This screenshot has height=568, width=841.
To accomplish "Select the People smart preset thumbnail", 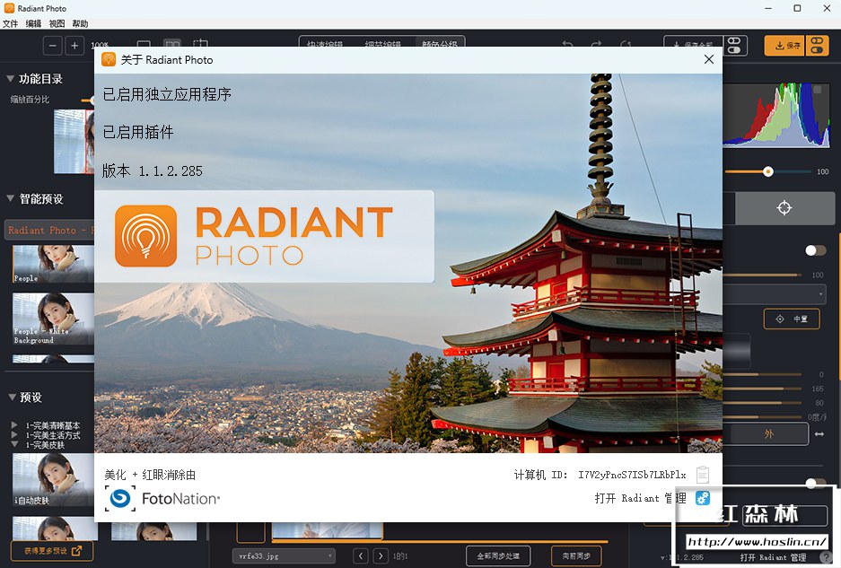I will tap(53, 264).
